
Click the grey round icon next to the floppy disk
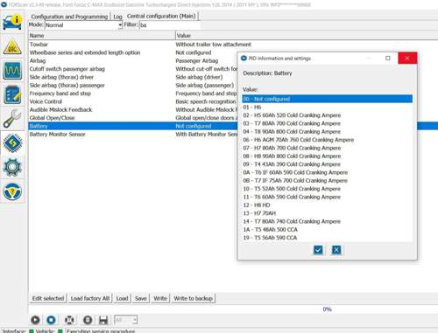coord(88,320)
